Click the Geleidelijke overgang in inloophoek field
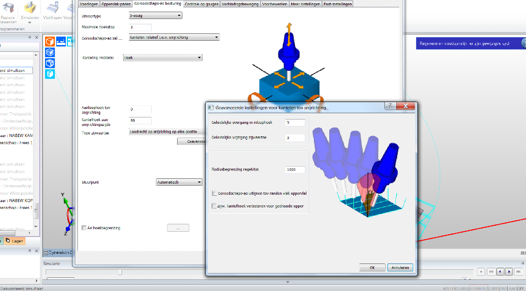 [295, 123]
